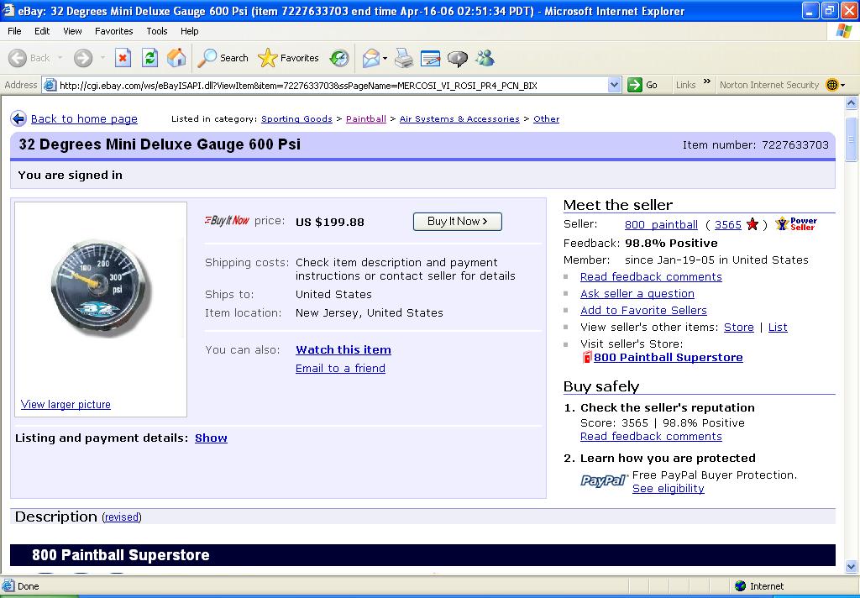The image size is (860, 598).
Task: Stop loading with the red X icon
Action: tap(123, 58)
